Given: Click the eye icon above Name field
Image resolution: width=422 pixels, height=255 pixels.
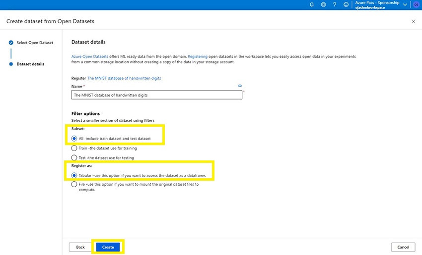Looking at the screenshot, I should pyautogui.click(x=240, y=86).
